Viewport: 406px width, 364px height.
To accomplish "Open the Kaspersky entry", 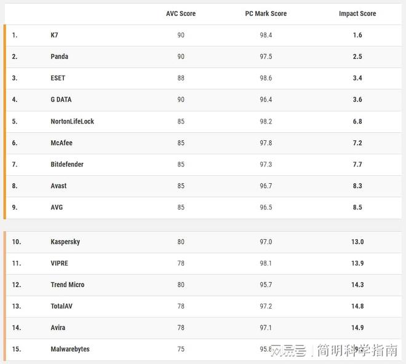I will coord(65,242).
